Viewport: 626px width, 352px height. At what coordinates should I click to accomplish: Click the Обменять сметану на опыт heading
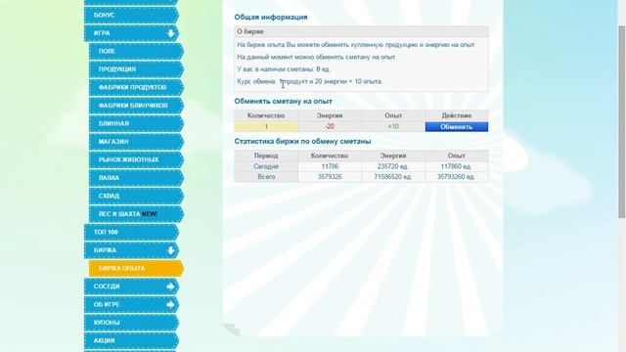(x=283, y=102)
